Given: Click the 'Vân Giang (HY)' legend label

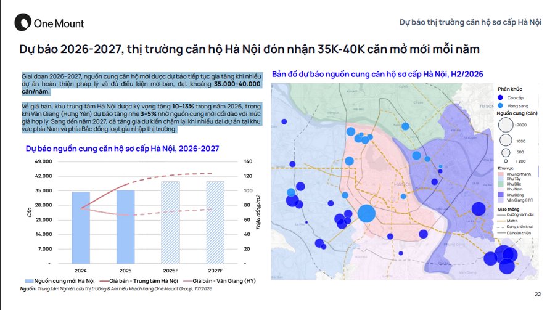Looking at the screenshot, I should point(520,200).
